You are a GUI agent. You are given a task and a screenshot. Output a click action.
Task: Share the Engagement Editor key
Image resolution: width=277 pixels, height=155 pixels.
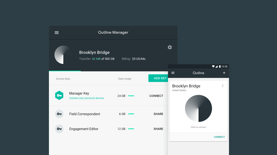tap(158, 129)
